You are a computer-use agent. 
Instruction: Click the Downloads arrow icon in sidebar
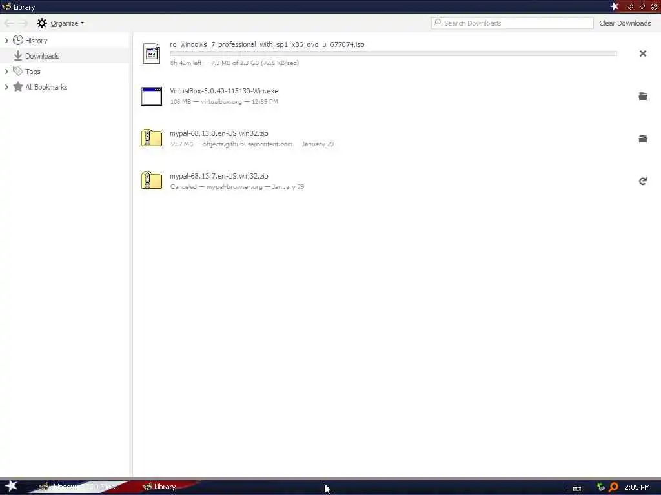(x=17, y=55)
